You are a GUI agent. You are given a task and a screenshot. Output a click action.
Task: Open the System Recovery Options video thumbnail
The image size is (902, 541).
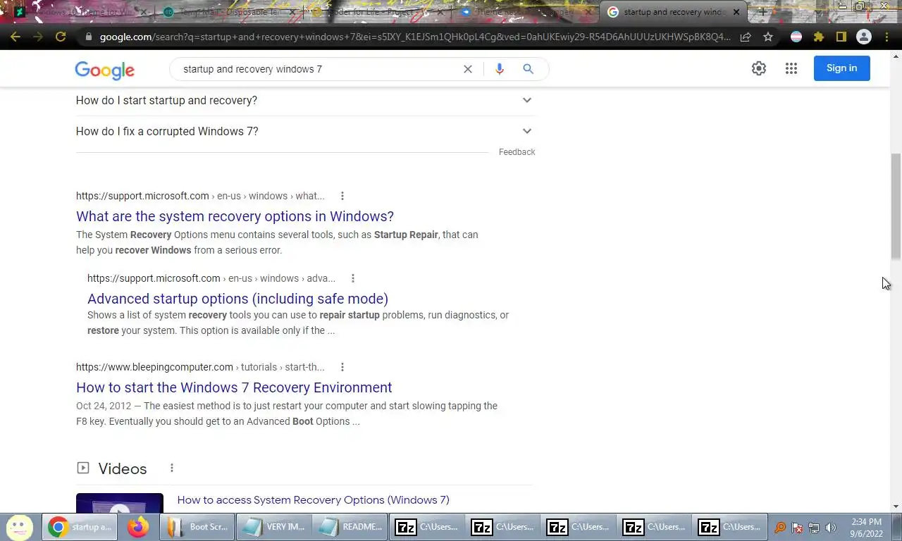pos(120,503)
